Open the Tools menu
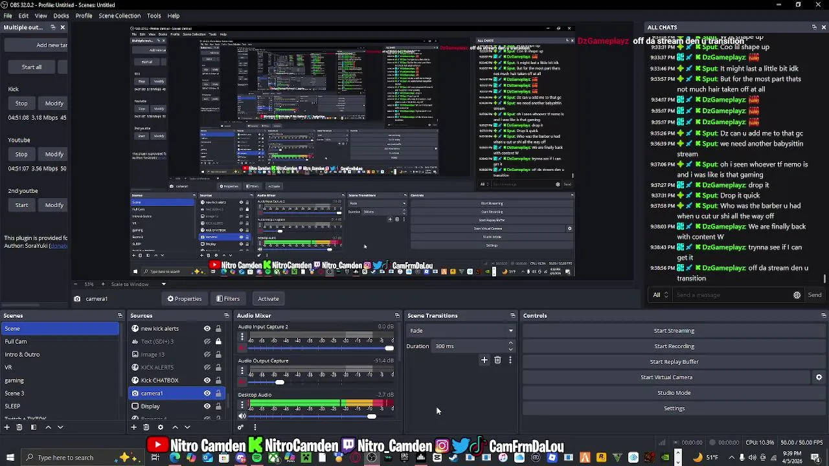Screen dimensions: 829x466 [153, 16]
